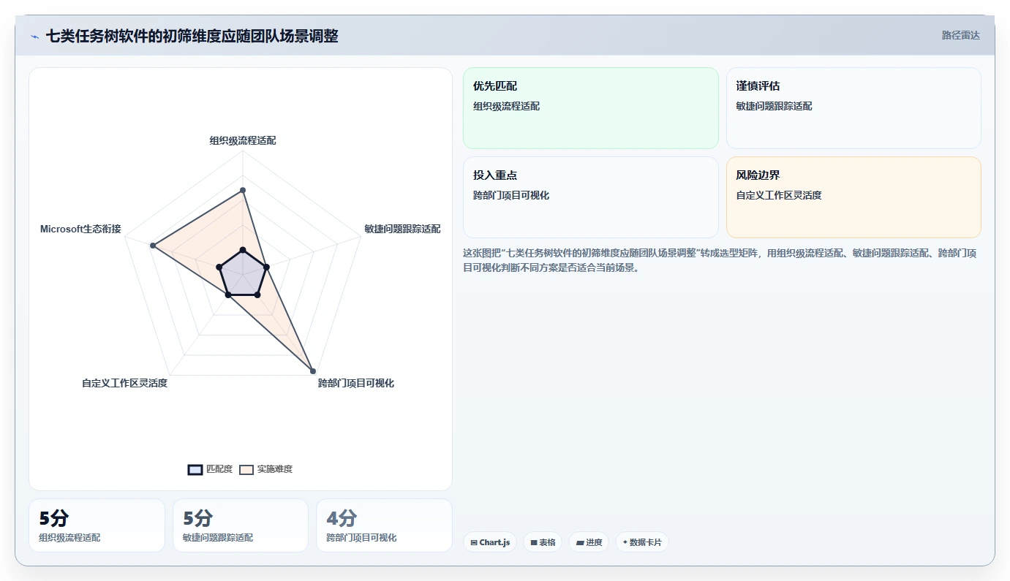This screenshot has height=581, width=1010.
Task: Click the description paragraph starting 这张图把
Action: [x=722, y=260]
